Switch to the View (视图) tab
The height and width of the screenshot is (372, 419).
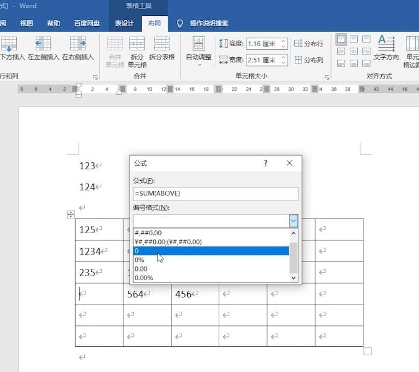26,23
